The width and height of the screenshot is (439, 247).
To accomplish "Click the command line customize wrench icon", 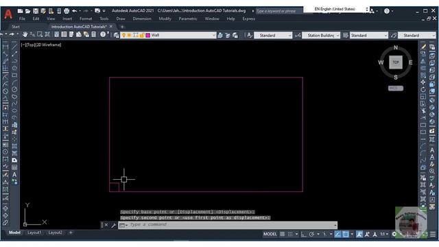I will (x=113, y=225).
